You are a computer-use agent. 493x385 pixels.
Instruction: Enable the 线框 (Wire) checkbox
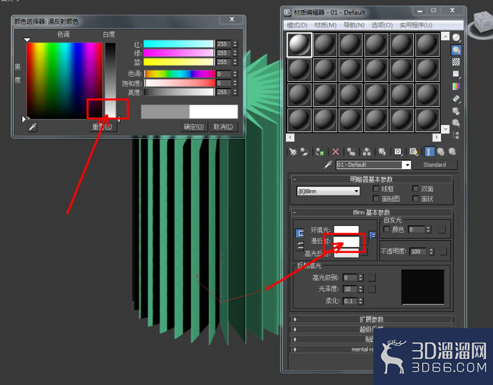pyautogui.click(x=376, y=188)
